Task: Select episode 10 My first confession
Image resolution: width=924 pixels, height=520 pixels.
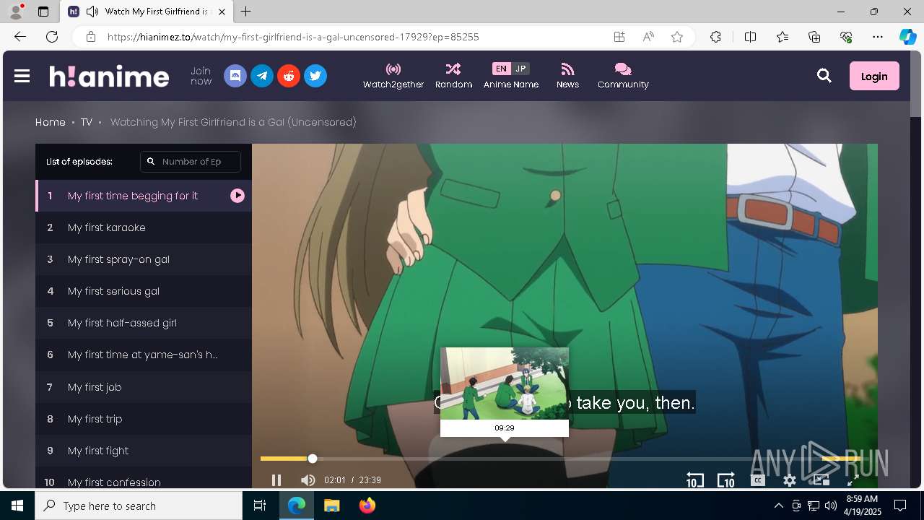Action: [144, 478]
